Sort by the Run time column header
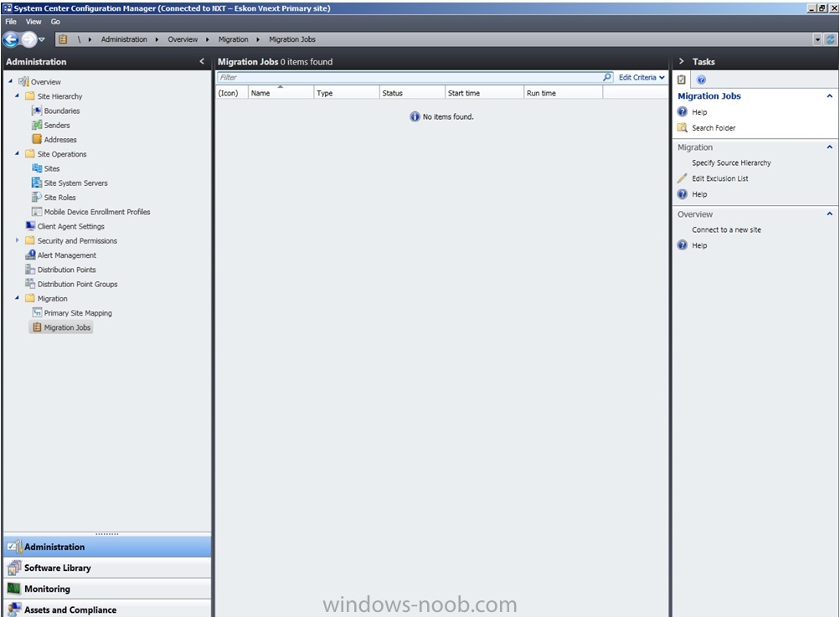Image resolution: width=840 pixels, height=617 pixels. click(563, 93)
